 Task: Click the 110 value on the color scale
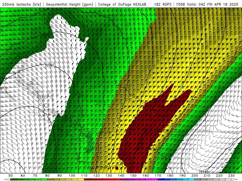tap(84, 176)
